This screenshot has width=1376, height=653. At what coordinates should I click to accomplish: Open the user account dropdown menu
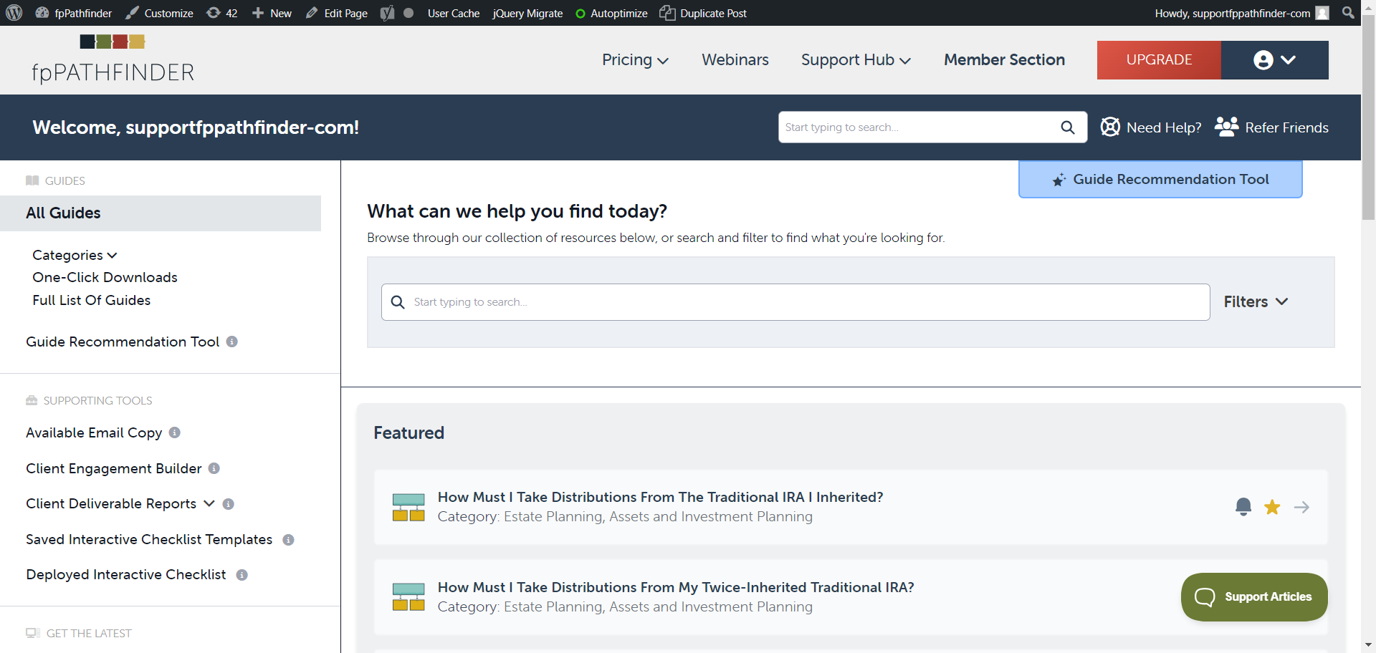point(1274,60)
